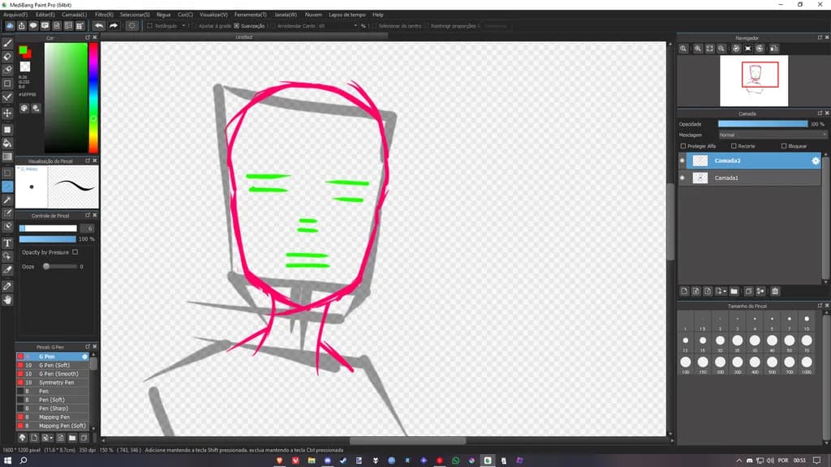Image resolution: width=831 pixels, height=467 pixels.
Task: Add a layer folder in the Camada panel
Action: point(734,291)
